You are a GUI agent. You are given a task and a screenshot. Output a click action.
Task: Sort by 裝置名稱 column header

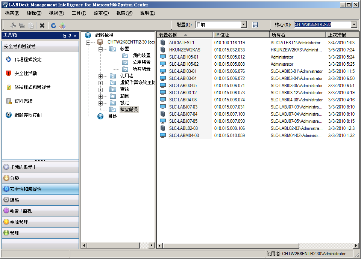pyautogui.click(x=185, y=35)
